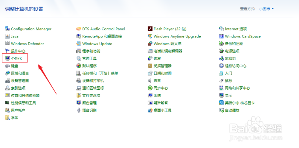Open the 通知区域图标 link

[93, 88]
